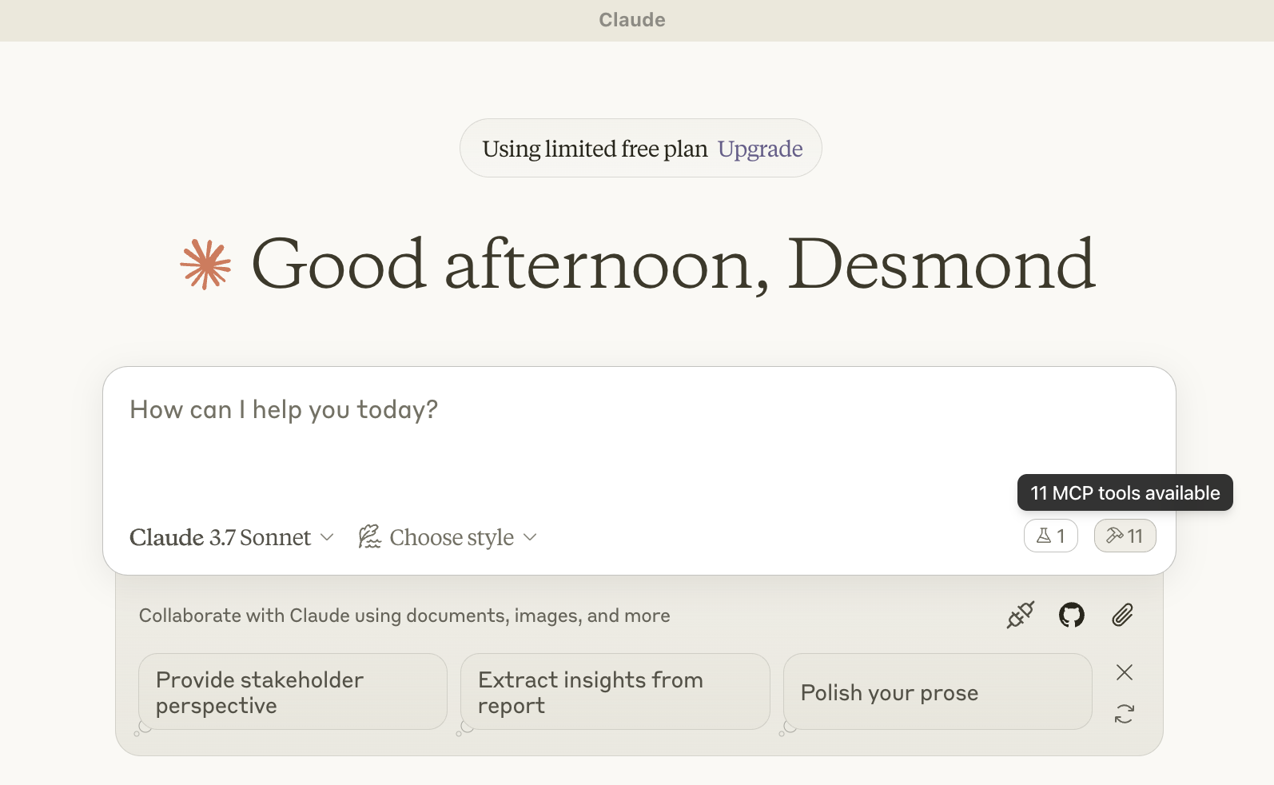The width and height of the screenshot is (1274, 785).
Task: Click the Claude window title
Action: pyautogui.click(x=632, y=20)
